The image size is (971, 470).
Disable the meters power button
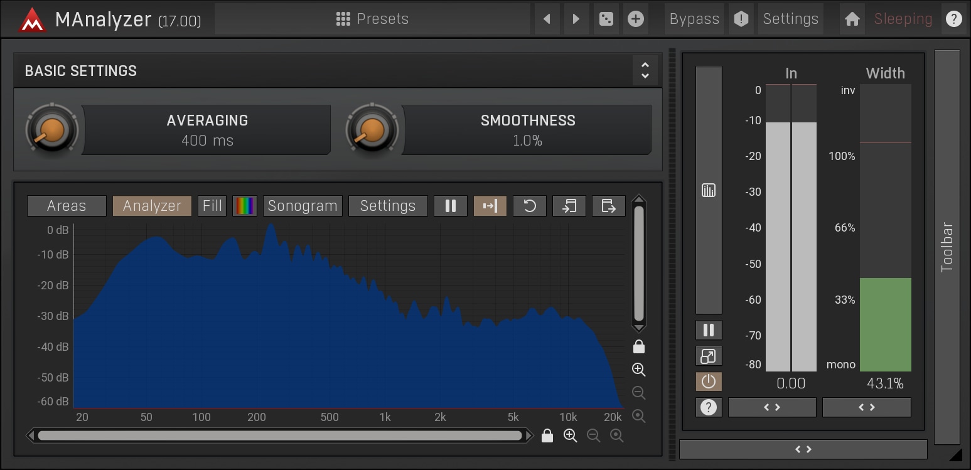[x=708, y=382]
